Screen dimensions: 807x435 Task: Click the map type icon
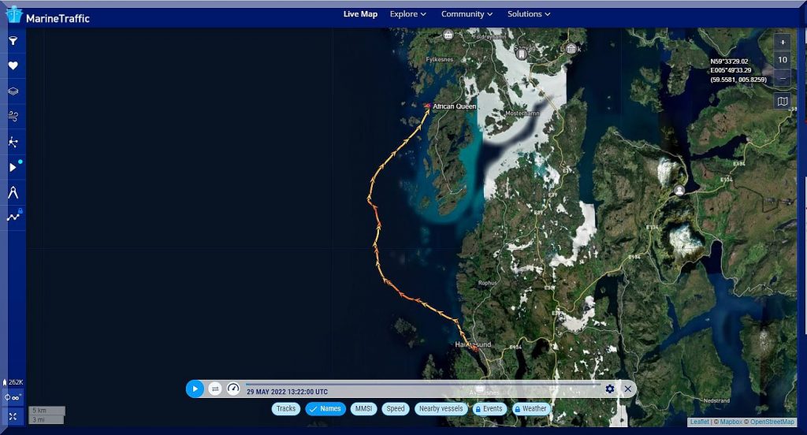(x=782, y=101)
